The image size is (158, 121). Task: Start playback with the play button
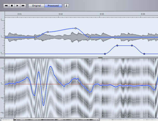(17, 5)
